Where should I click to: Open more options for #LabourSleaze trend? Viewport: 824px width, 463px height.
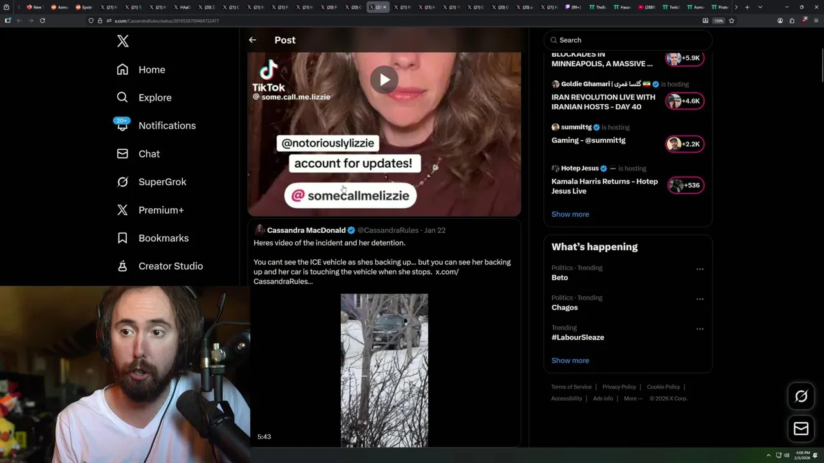(x=700, y=329)
